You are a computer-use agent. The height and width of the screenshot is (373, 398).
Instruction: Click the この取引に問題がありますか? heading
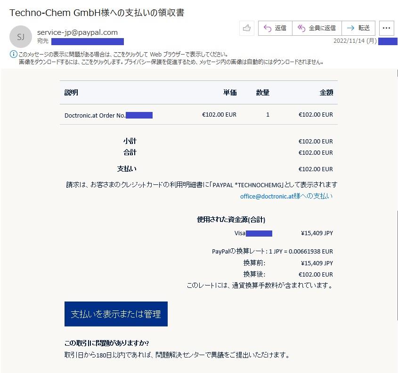click(106, 343)
